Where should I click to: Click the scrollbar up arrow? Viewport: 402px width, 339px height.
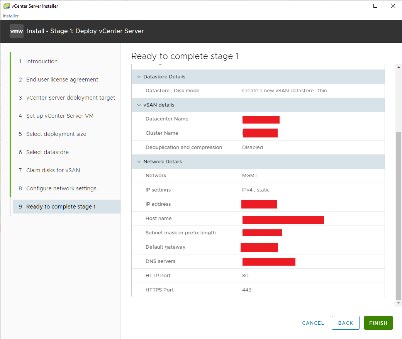399,67
